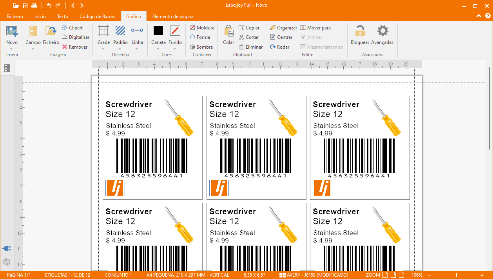Add a Sombra shadow effect

click(x=201, y=47)
